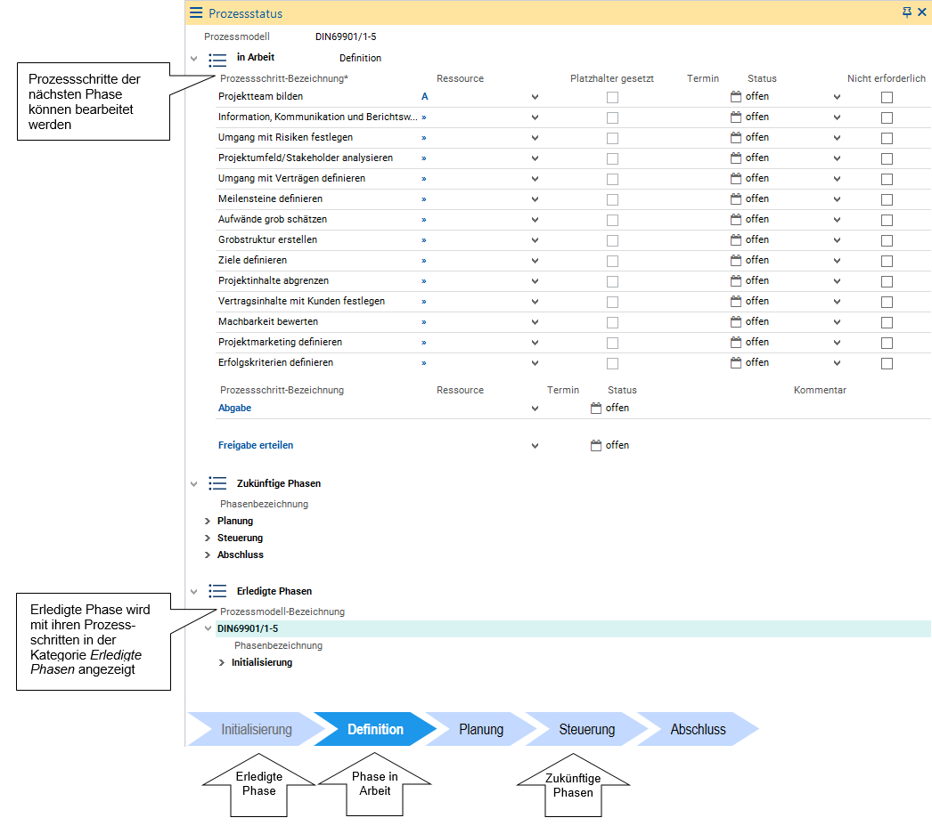Select the Abschluss phase chevron
The height and width of the screenshot is (826, 932).
coord(698,729)
